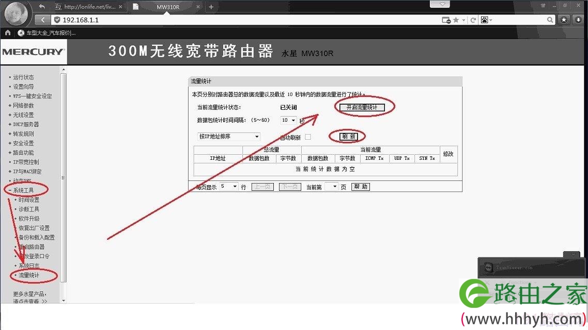Screen dimensions: 588x330
Task: Expand 无线设置 in sidebar
Action: pos(23,115)
